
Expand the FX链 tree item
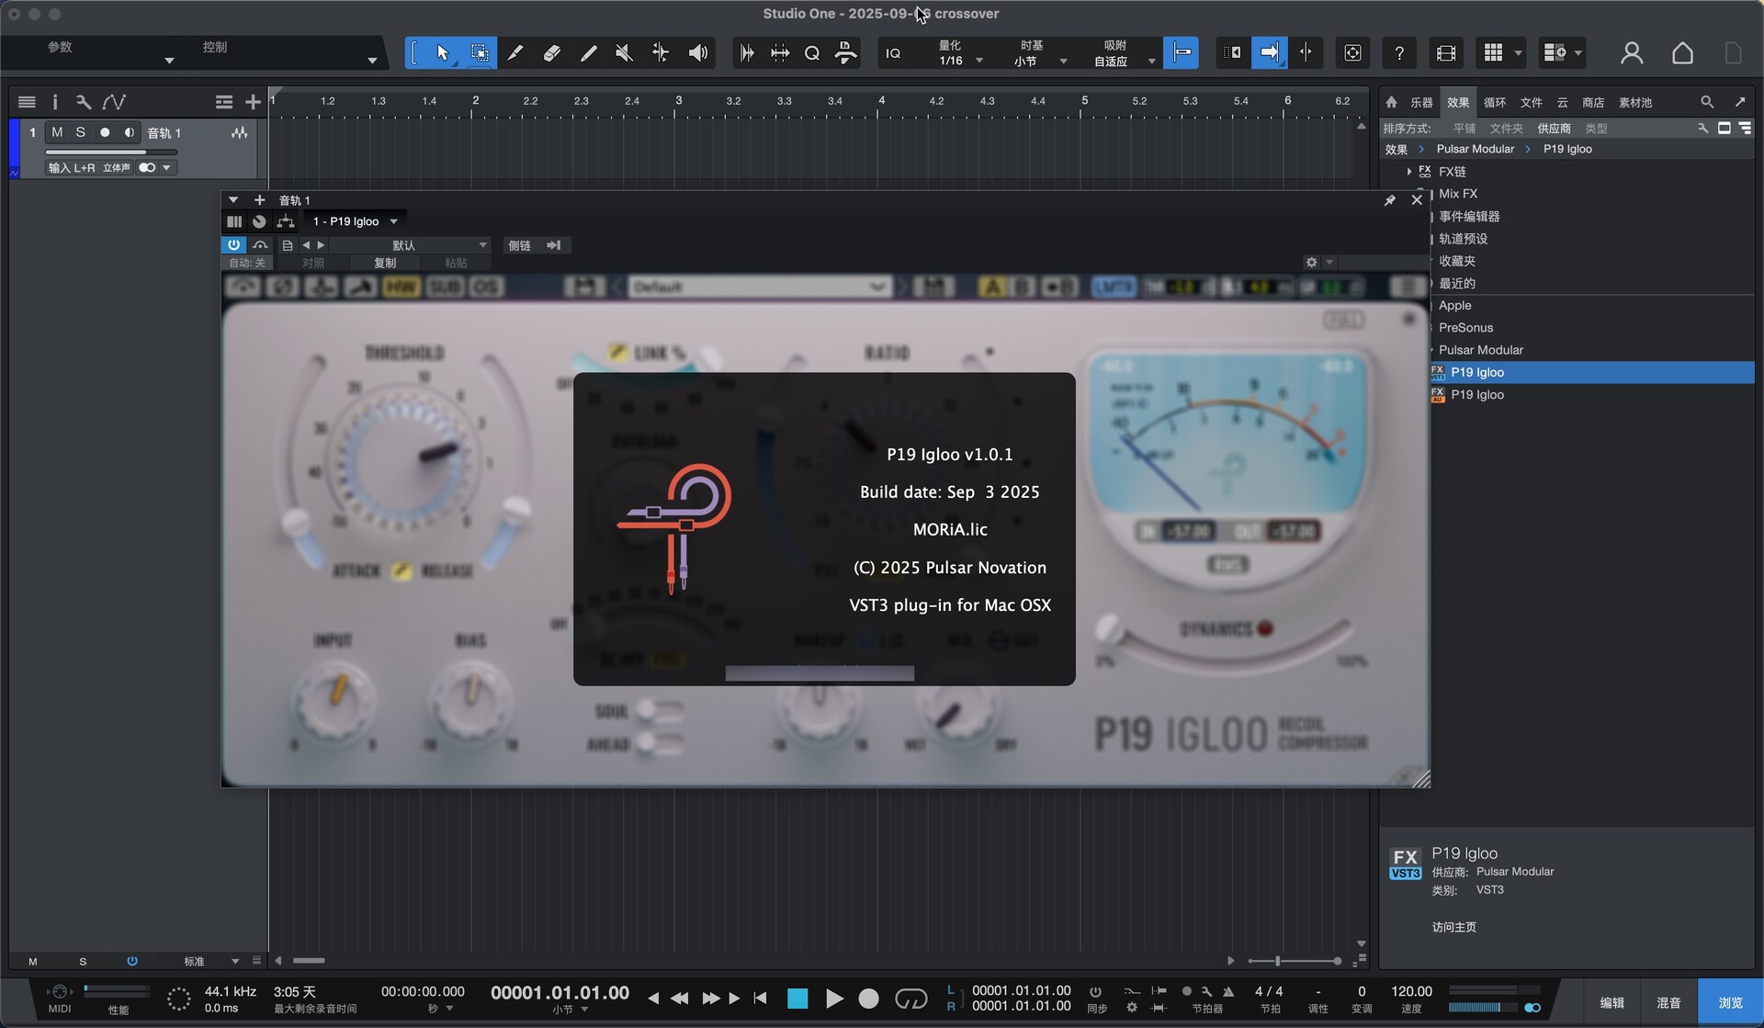coord(1408,172)
